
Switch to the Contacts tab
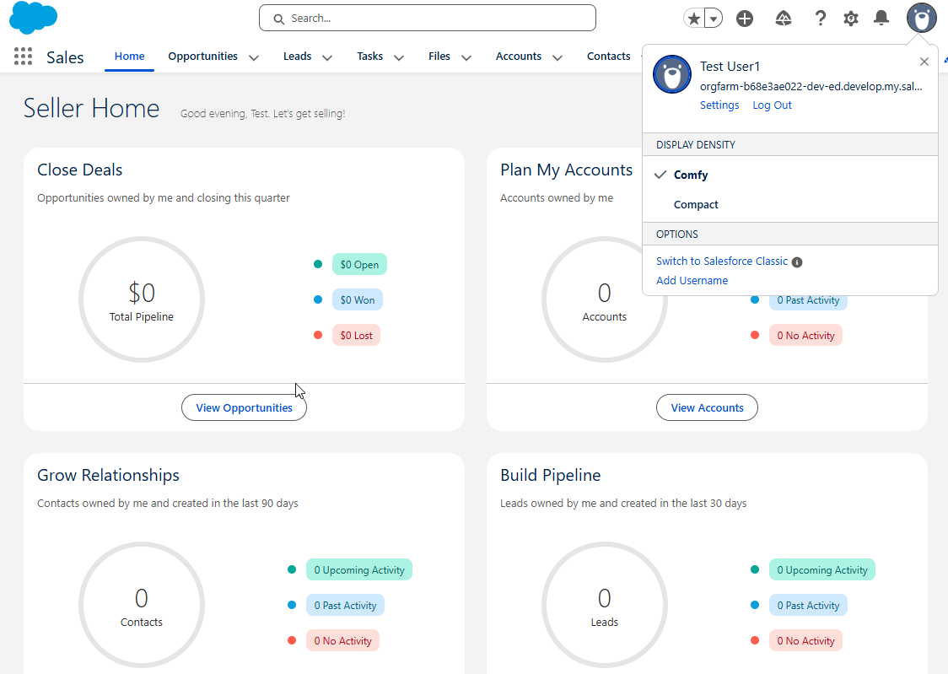[x=608, y=56]
